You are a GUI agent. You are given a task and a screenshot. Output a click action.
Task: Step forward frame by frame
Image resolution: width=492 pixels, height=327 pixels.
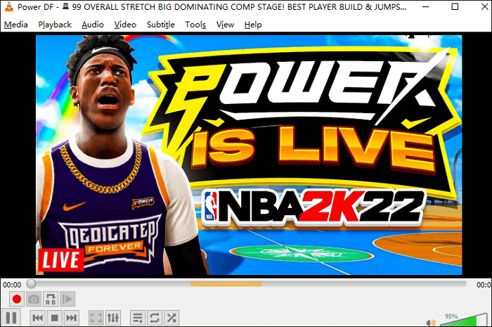(67, 299)
